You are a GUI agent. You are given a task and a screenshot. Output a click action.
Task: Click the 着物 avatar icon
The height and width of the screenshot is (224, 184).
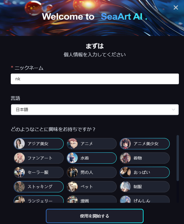(x=125, y=158)
